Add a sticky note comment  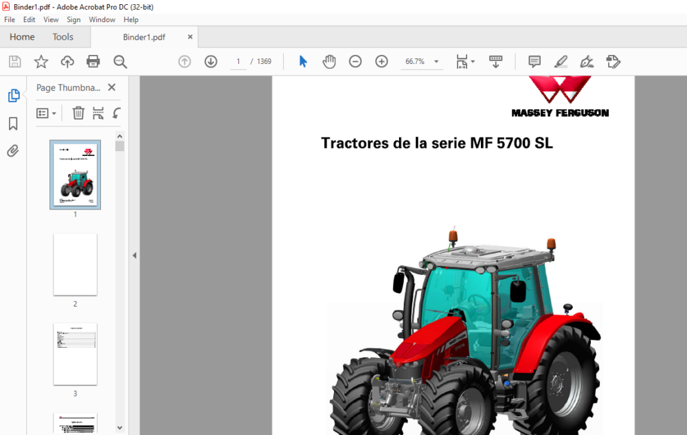coord(534,62)
